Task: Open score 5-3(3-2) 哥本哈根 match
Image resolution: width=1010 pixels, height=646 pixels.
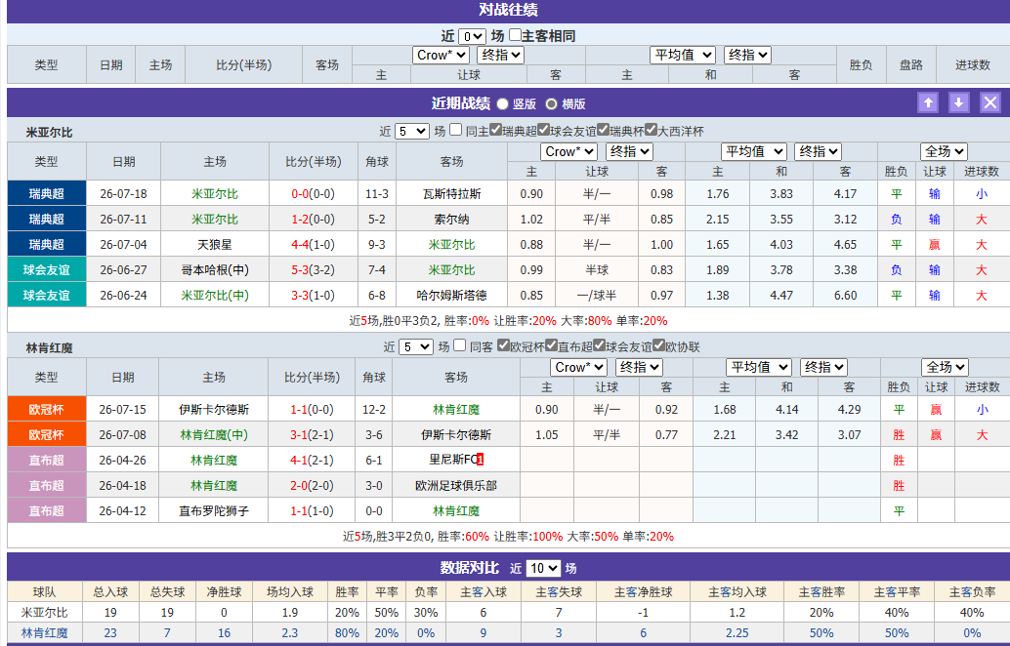Action: tap(313, 269)
